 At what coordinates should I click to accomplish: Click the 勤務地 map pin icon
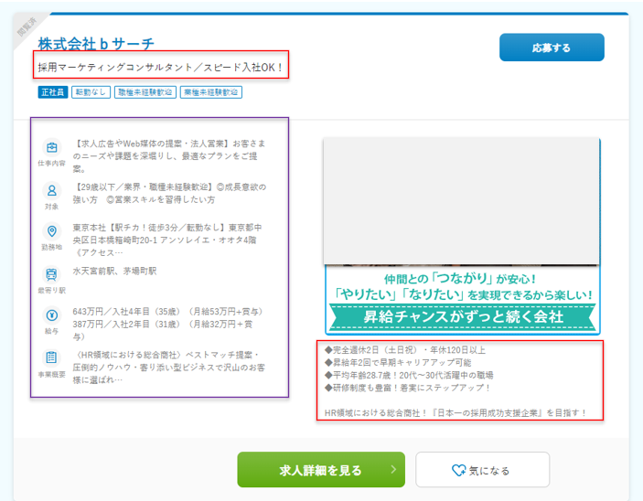52,232
